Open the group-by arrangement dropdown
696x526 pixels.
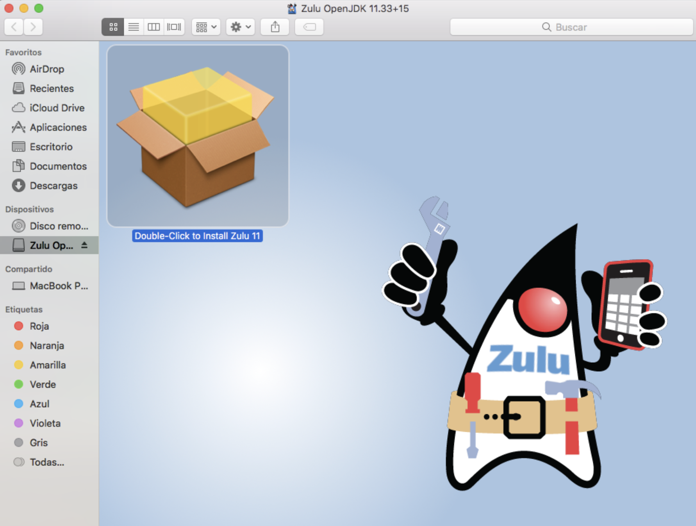[206, 27]
